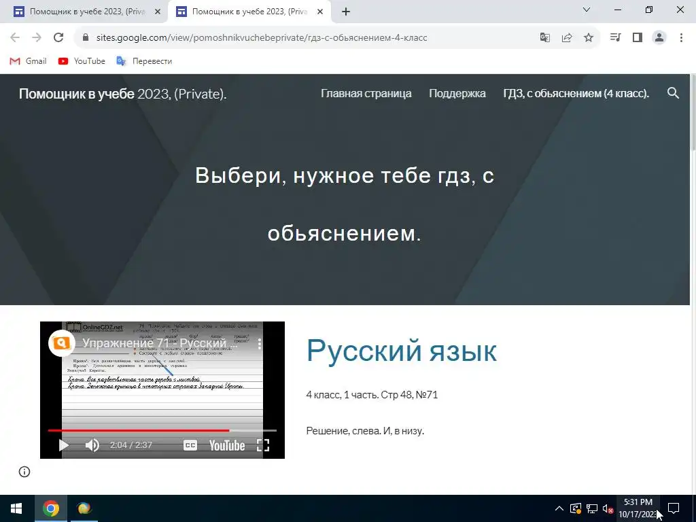
Task: Click the text Решение, слева. И, в низу.
Action: [x=365, y=430]
